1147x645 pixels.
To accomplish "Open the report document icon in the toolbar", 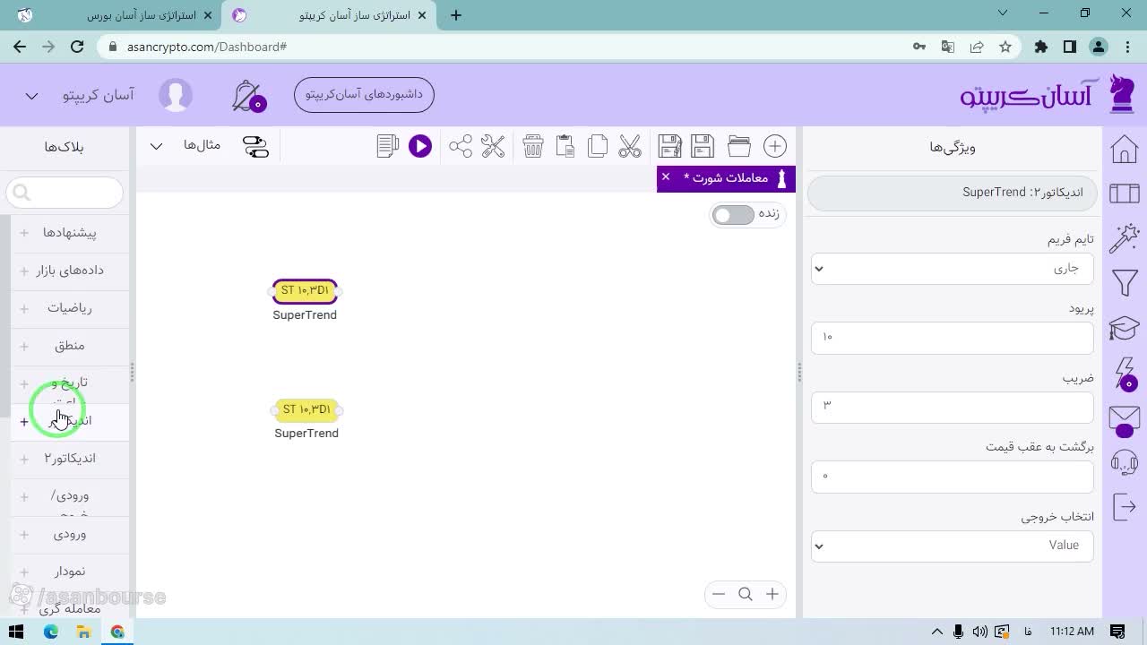I will [387, 146].
